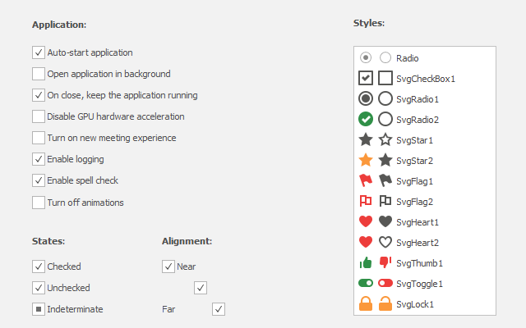Click the green thumbs-up in SvgThumb1 row
Screen dimensions: 526x328
pos(366,263)
